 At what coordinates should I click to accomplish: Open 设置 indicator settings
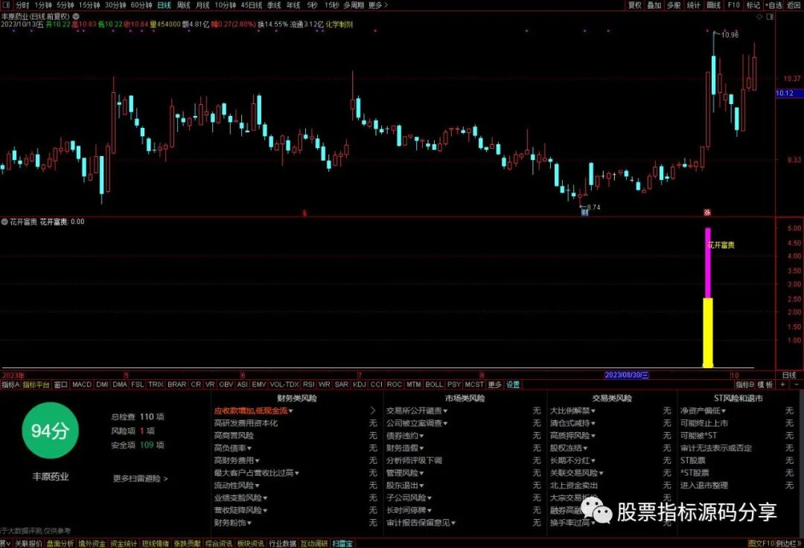pyautogui.click(x=513, y=384)
